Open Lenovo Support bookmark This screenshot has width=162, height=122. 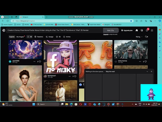tap(7, 25)
